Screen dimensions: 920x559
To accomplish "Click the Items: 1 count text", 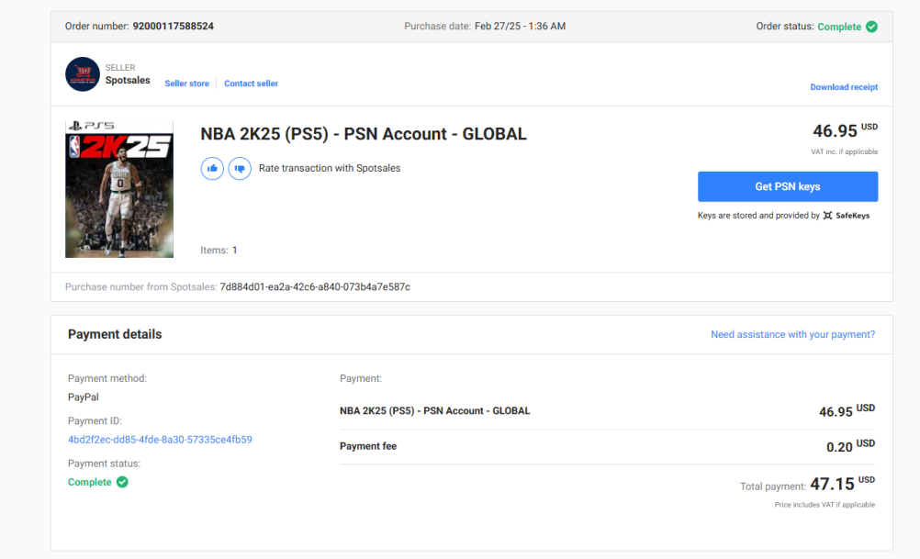I will (x=219, y=251).
